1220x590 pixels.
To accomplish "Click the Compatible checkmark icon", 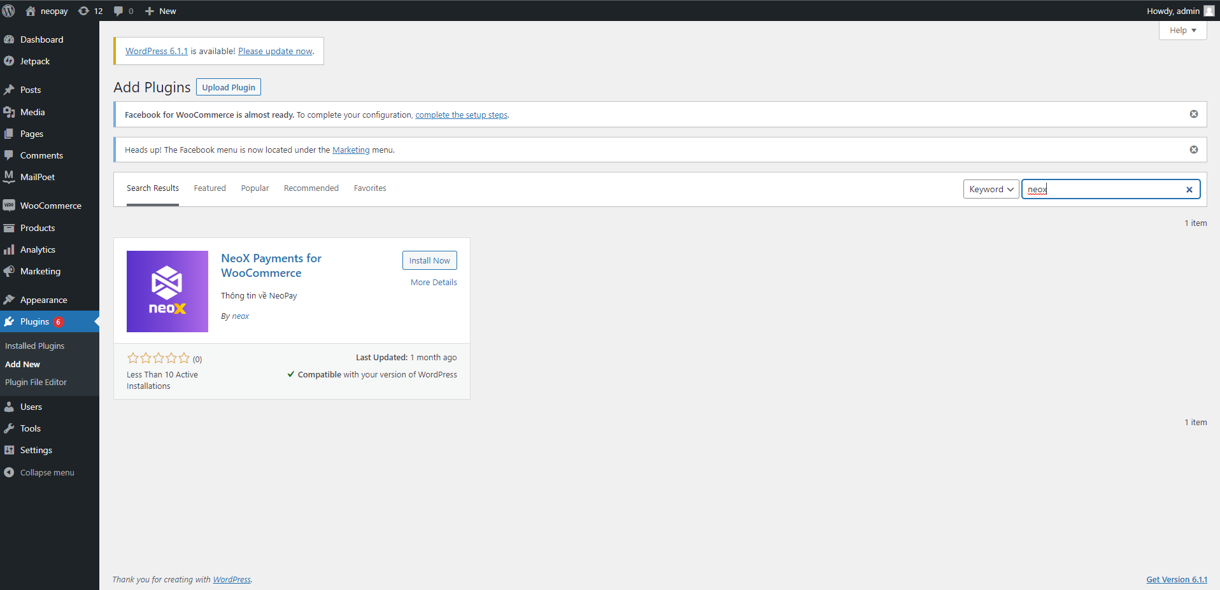I will click(291, 374).
